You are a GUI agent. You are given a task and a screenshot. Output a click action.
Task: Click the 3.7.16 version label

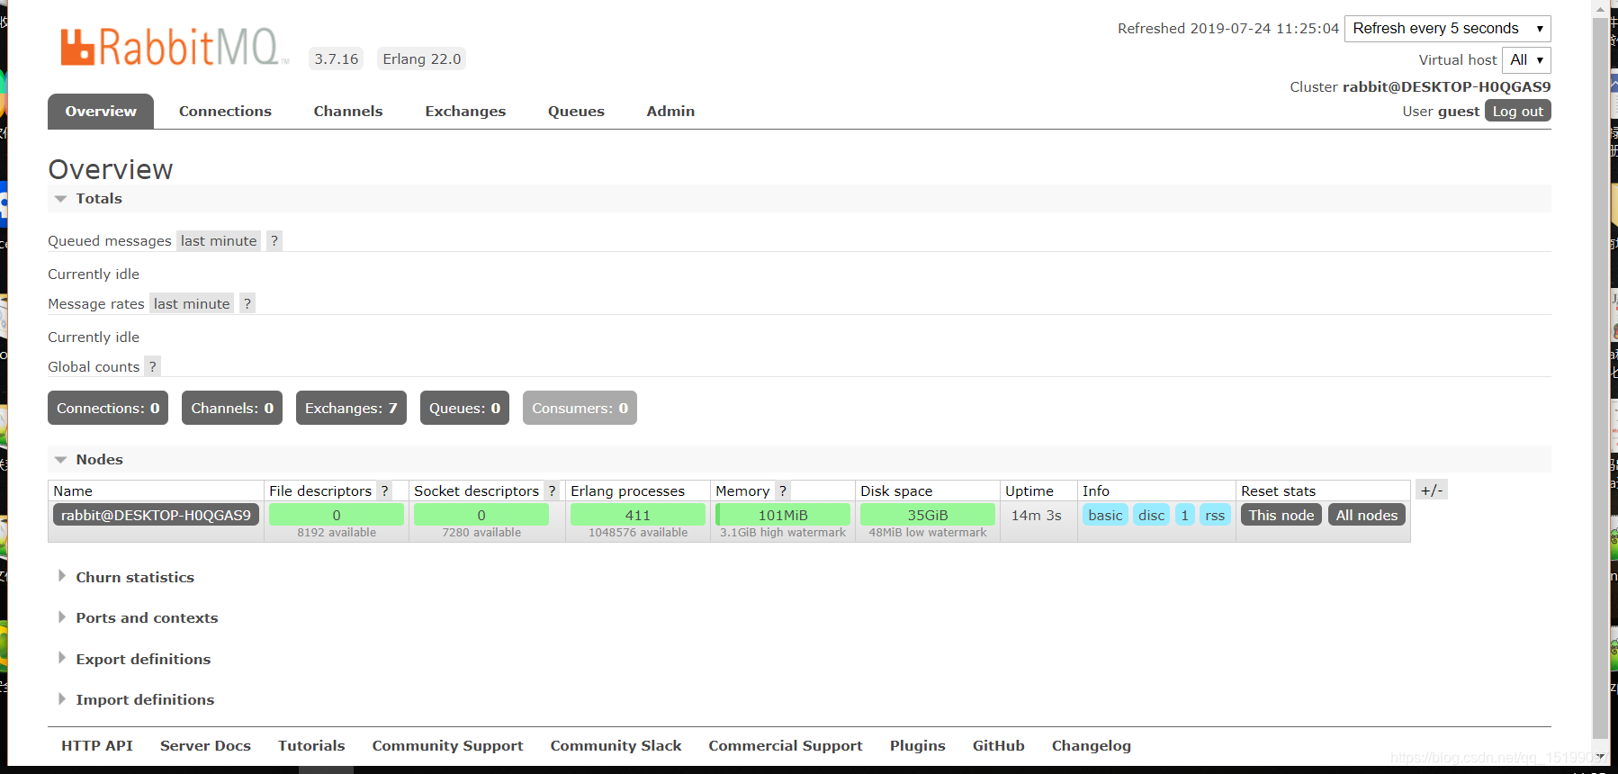337,58
